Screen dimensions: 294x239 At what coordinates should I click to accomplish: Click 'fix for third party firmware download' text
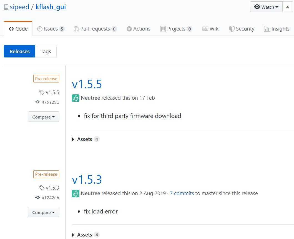click(132, 116)
